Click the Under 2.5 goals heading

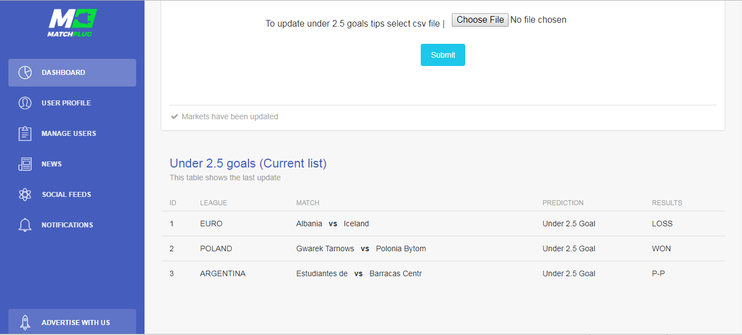[248, 164]
